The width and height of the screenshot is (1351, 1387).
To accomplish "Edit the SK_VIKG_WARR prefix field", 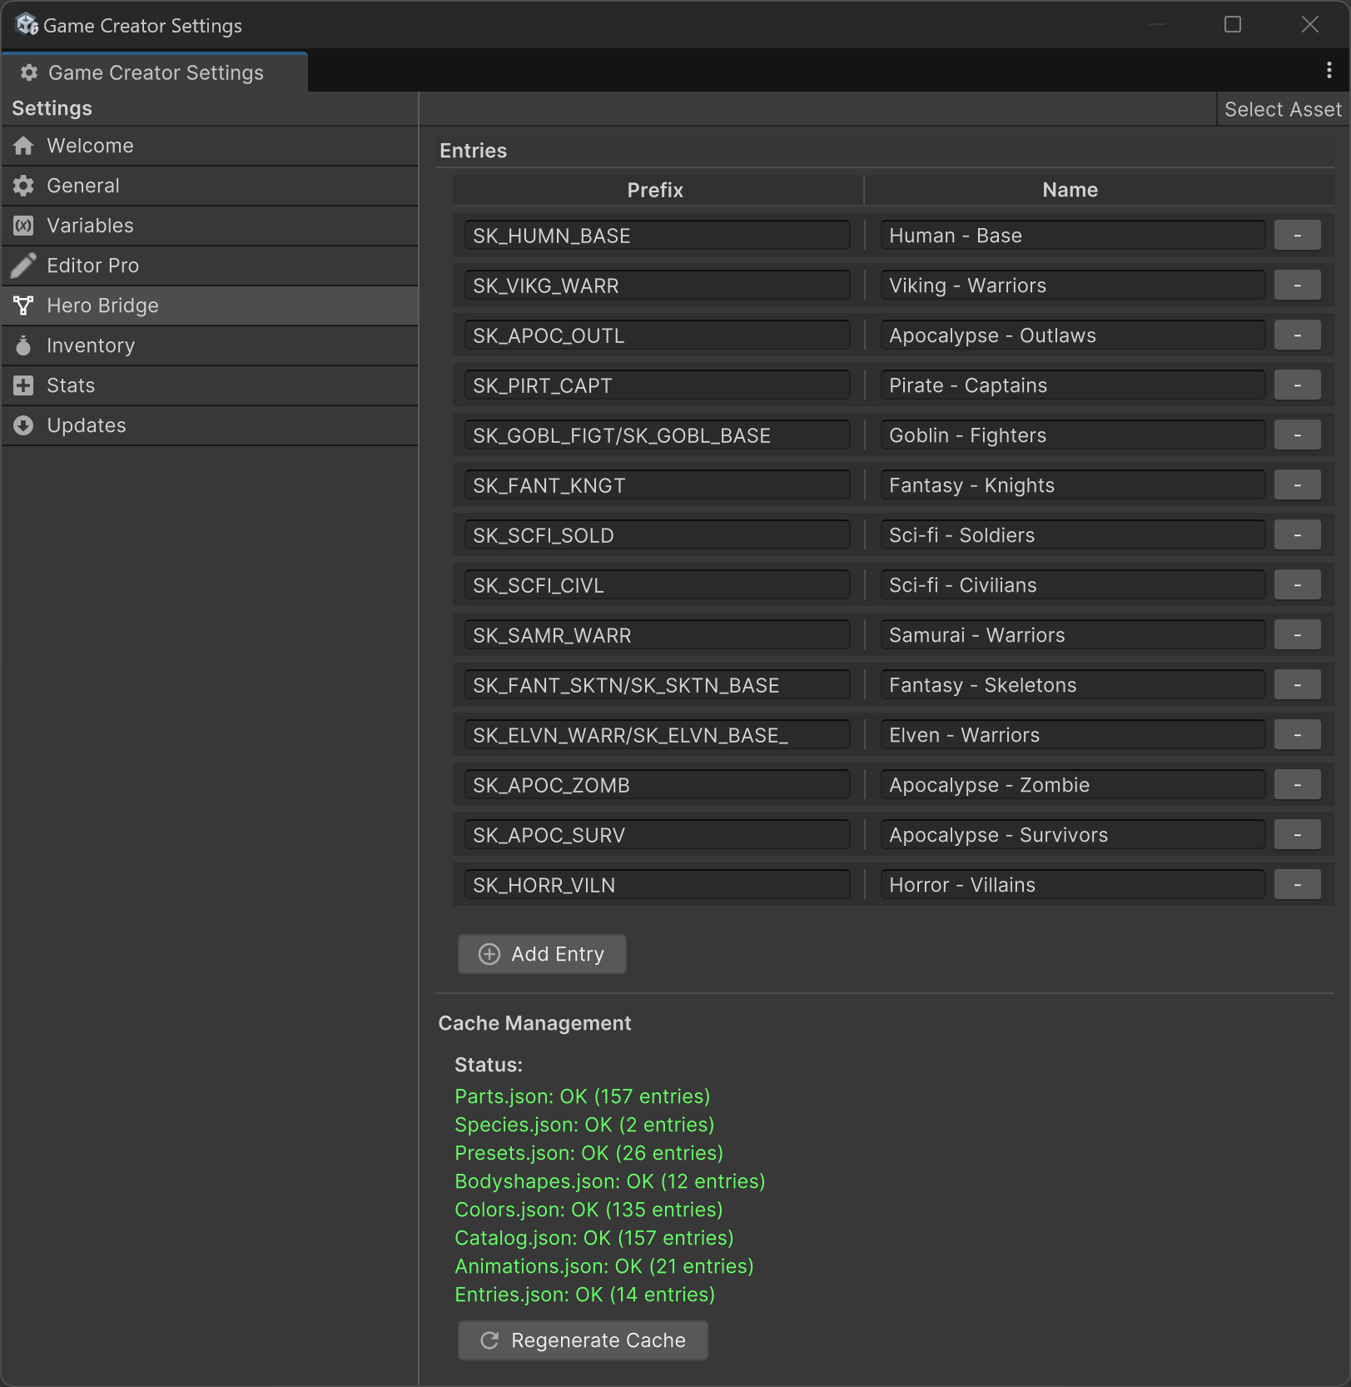I will [657, 286].
